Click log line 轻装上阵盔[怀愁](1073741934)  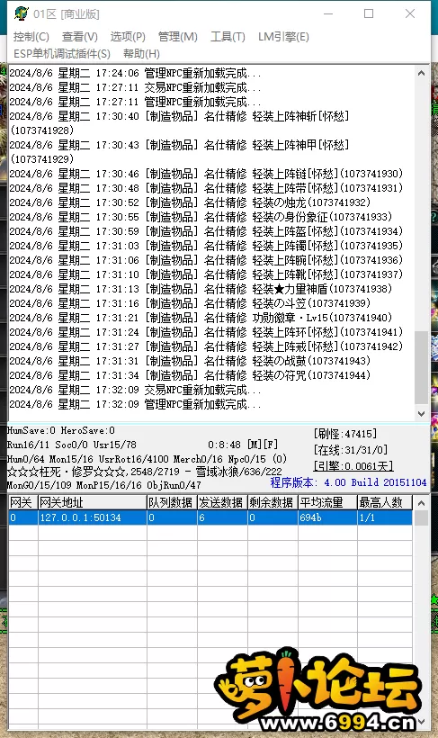(x=206, y=231)
